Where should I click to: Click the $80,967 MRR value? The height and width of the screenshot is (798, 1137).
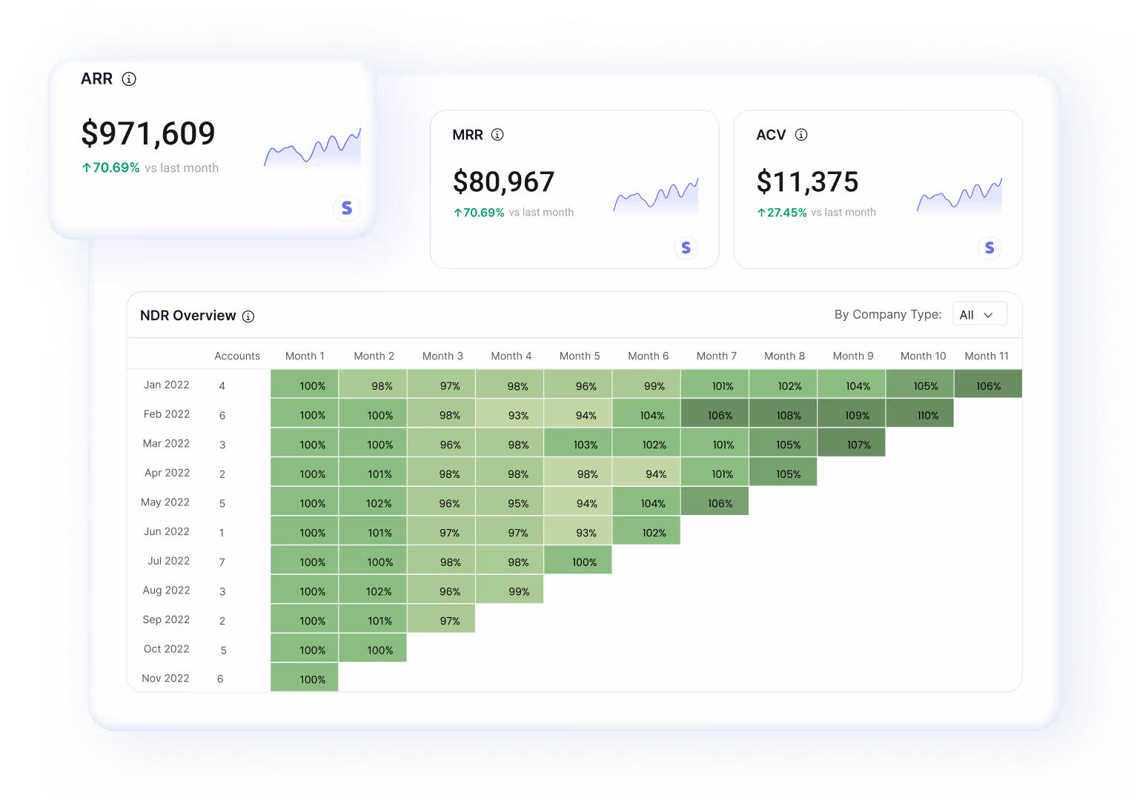click(x=503, y=182)
